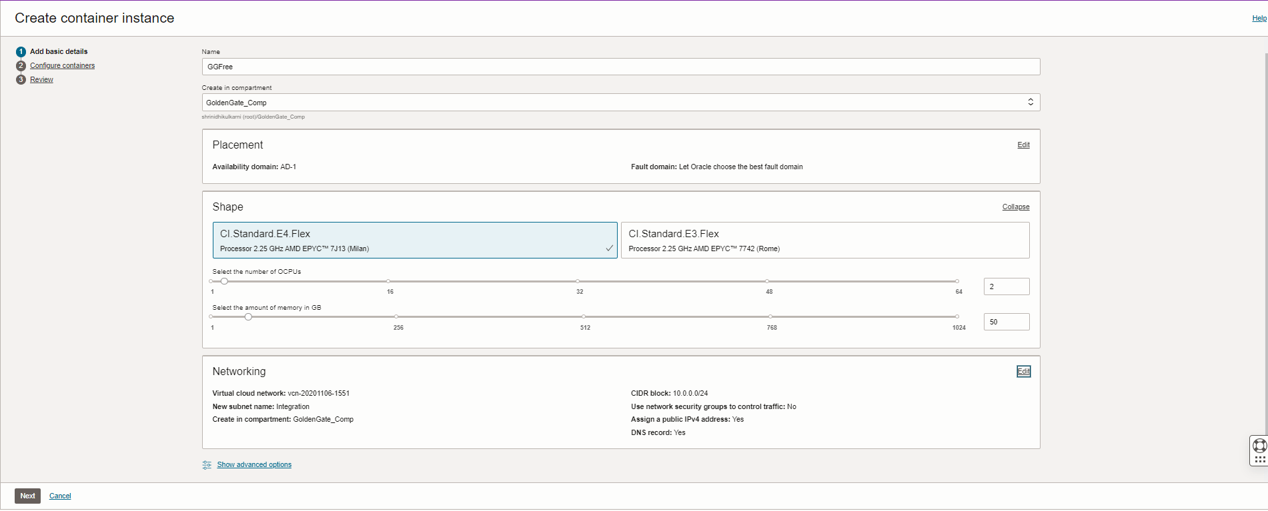Click the Name field containing GGFree
This screenshot has width=1268, height=511.
pos(620,67)
